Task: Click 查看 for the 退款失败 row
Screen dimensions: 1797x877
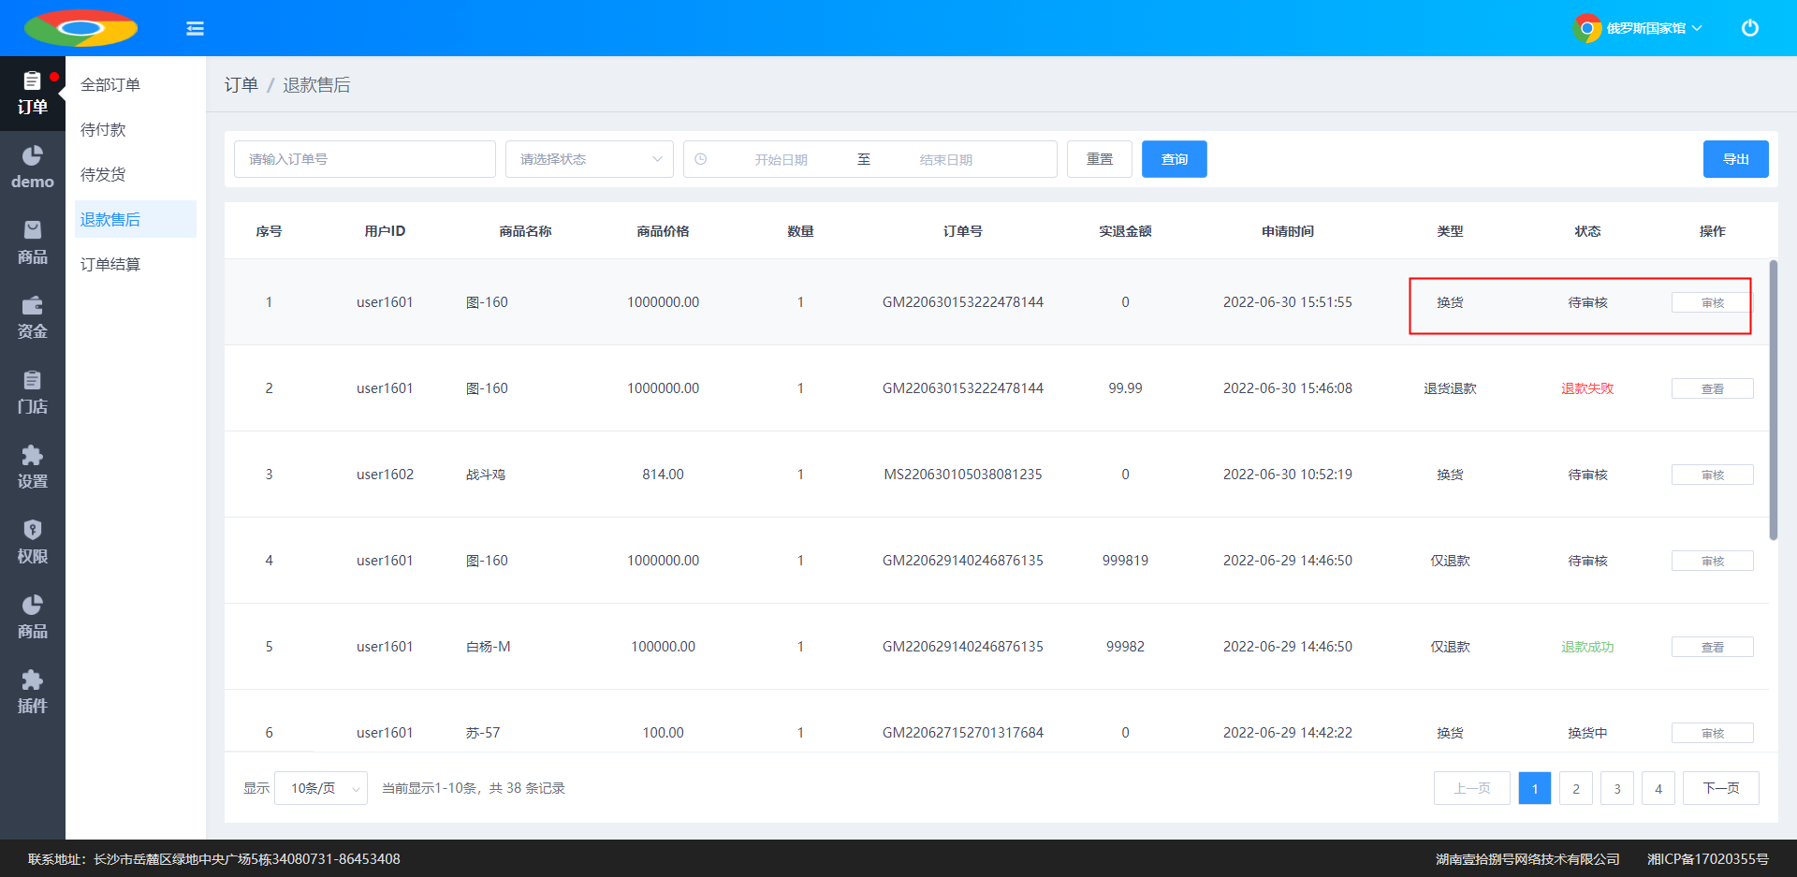Action: 1713,388
